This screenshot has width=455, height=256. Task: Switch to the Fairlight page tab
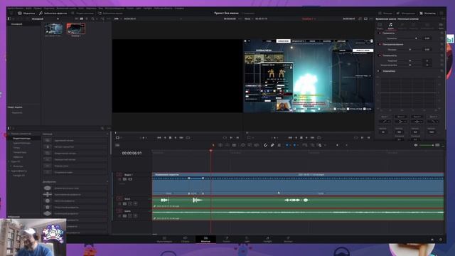click(267, 239)
